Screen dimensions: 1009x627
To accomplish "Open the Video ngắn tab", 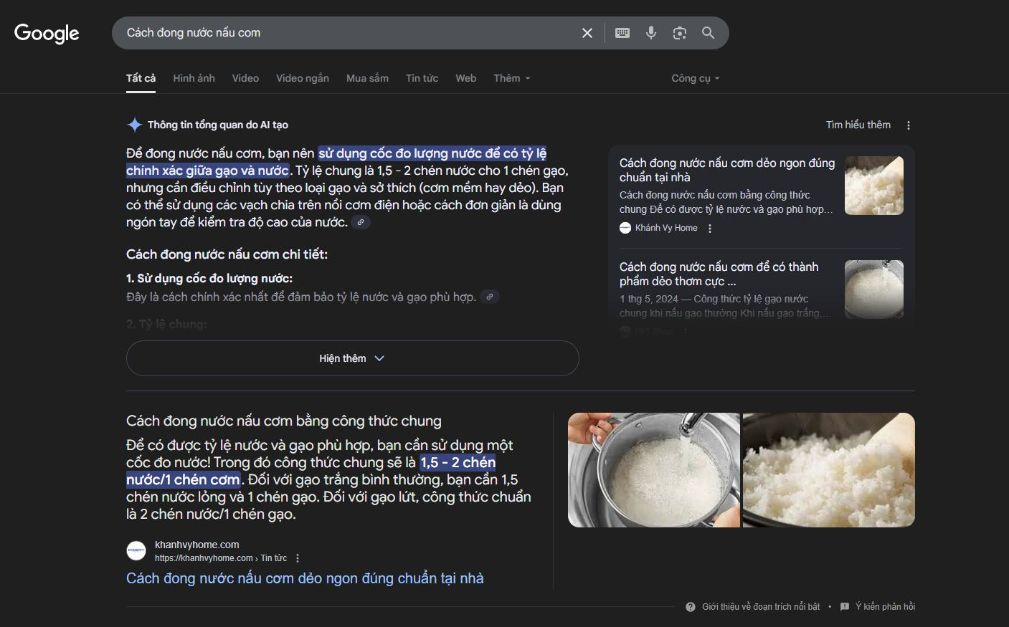I will 303,78.
